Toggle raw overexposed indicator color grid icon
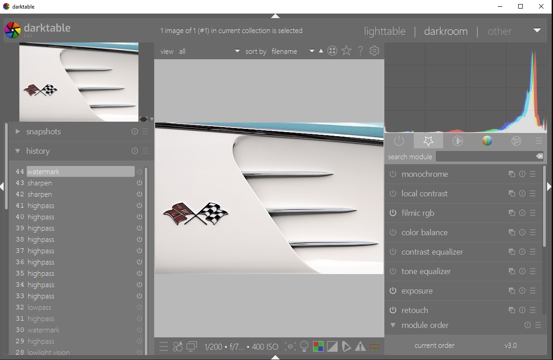Screen dimensions: 553x360 (318, 347)
